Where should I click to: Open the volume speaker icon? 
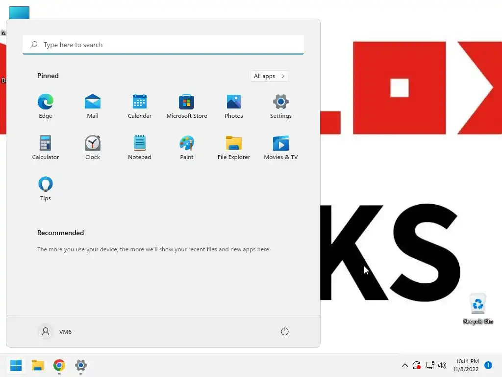tap(442, 365)
